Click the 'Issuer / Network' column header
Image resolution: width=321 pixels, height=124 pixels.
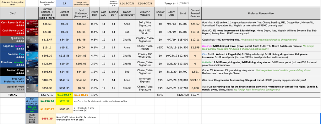144,13
